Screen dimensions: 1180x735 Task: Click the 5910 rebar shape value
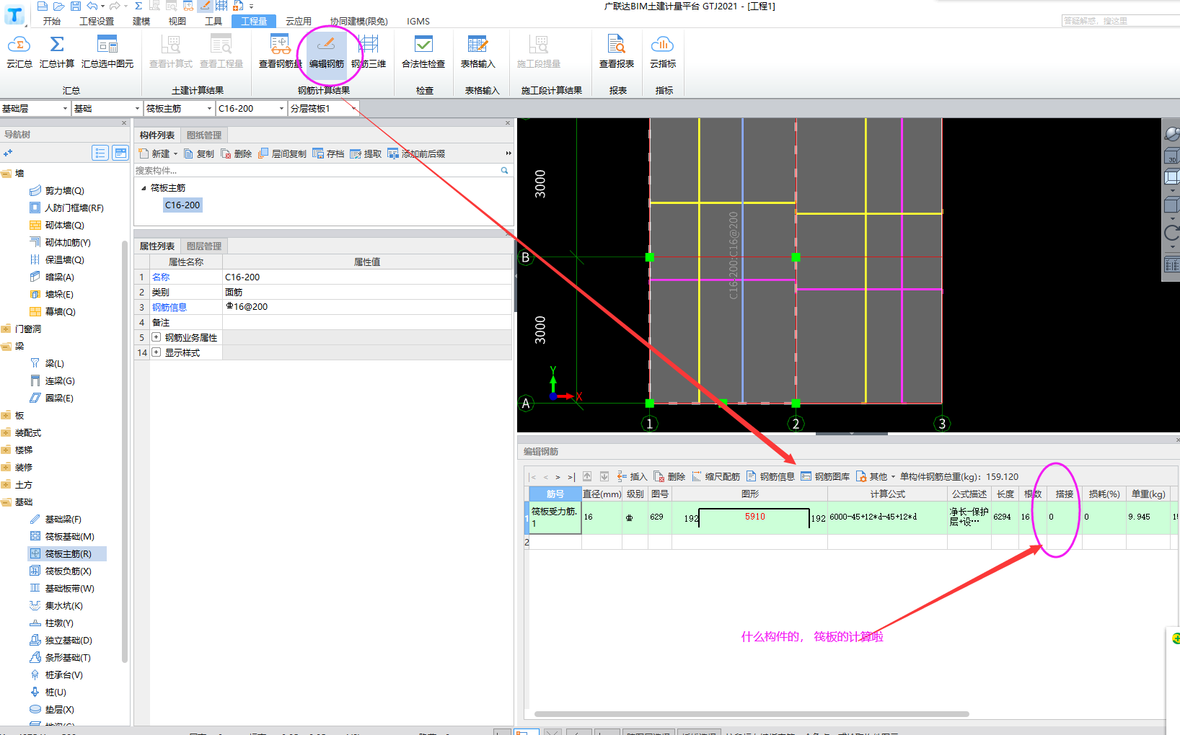point(755,517)
